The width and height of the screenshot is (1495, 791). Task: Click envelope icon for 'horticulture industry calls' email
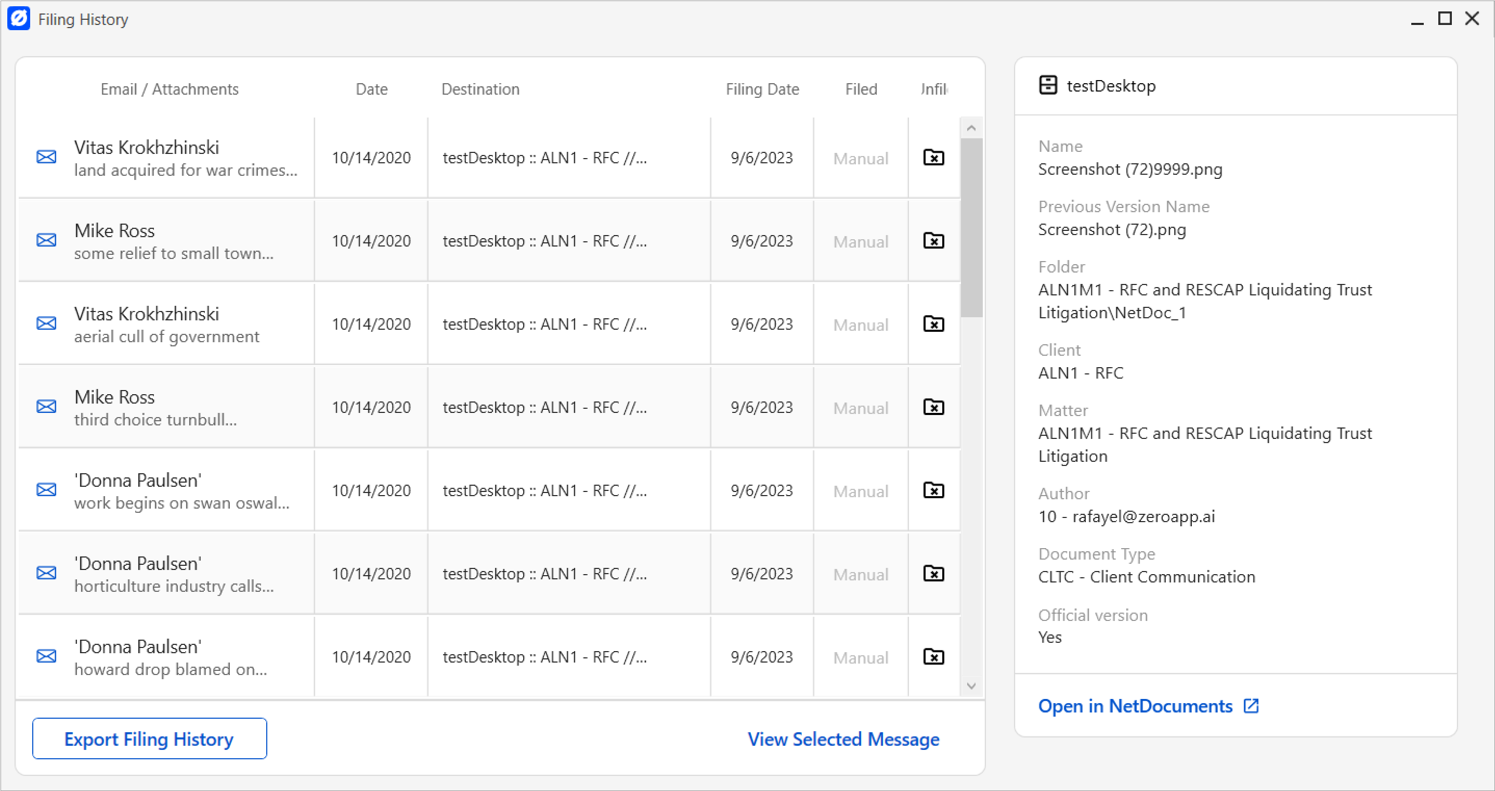[x=46, y=574]
